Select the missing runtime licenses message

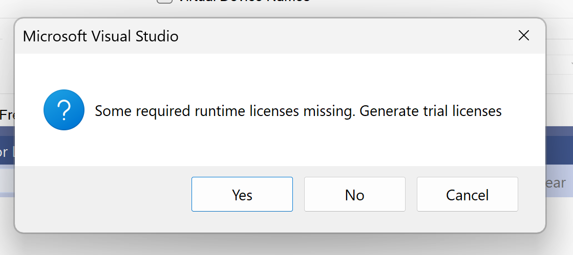coord(298,110)
